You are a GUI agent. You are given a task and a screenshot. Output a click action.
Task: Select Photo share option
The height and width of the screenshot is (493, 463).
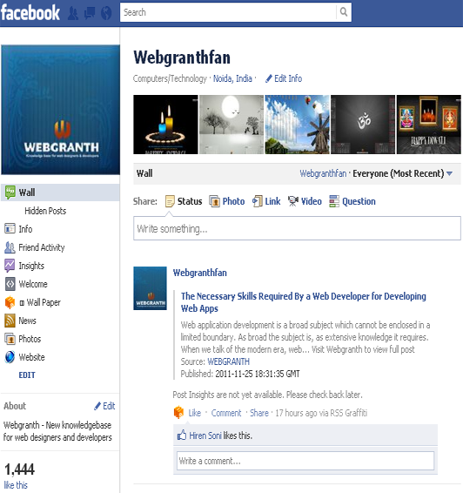pyautogui.click(x=234, y=201)
